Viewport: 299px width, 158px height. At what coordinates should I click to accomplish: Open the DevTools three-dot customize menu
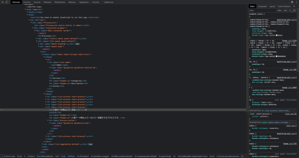297,2
